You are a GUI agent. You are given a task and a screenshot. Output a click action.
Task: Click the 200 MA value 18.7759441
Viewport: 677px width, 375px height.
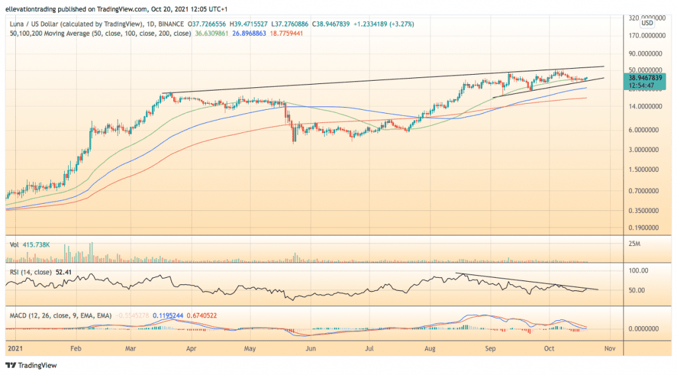286,33
